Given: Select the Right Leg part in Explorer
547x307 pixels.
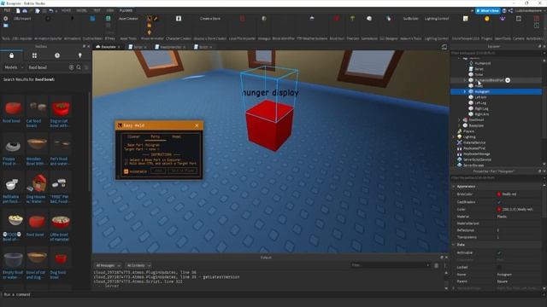Looking at the screenshot, I should pyautogui.click(x=481, y=108).
